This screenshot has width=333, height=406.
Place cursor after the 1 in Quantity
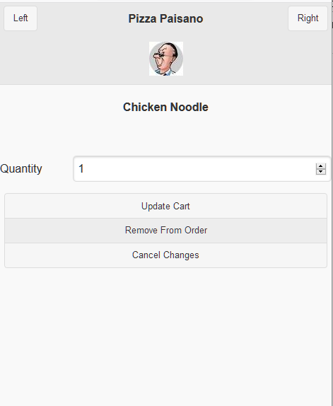tap(85, 169)
